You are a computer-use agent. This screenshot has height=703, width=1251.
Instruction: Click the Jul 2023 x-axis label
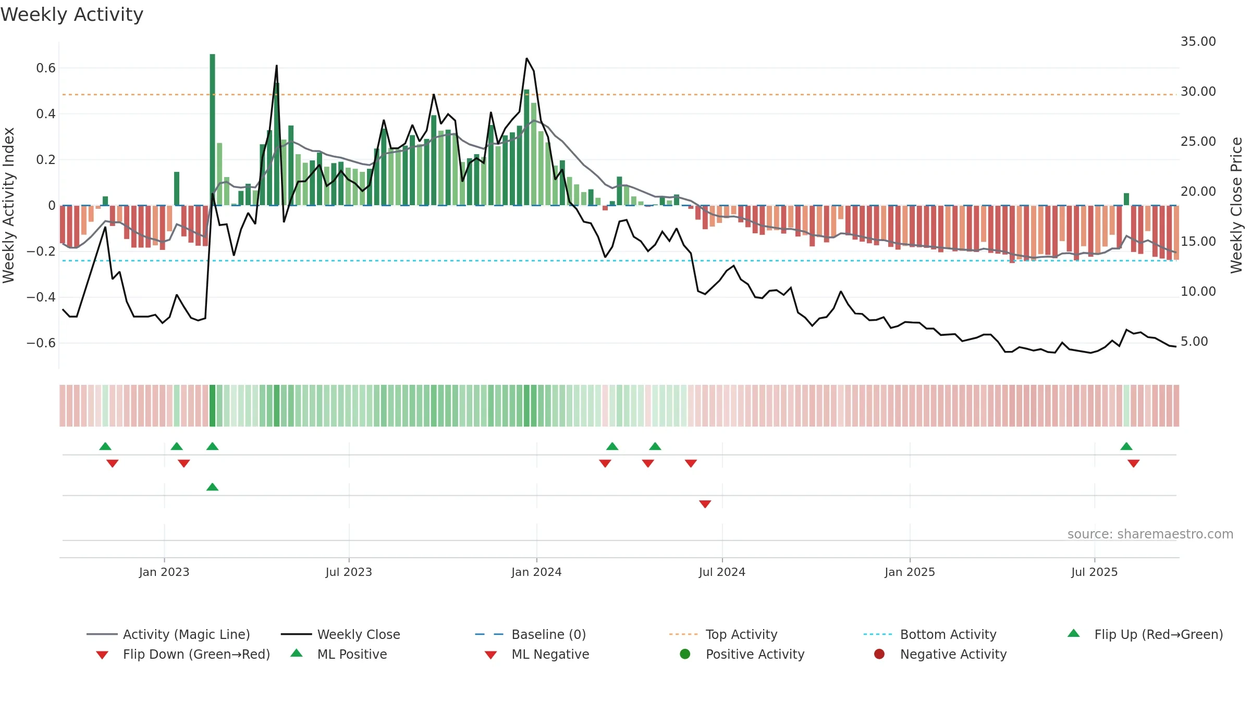point(349,572)
